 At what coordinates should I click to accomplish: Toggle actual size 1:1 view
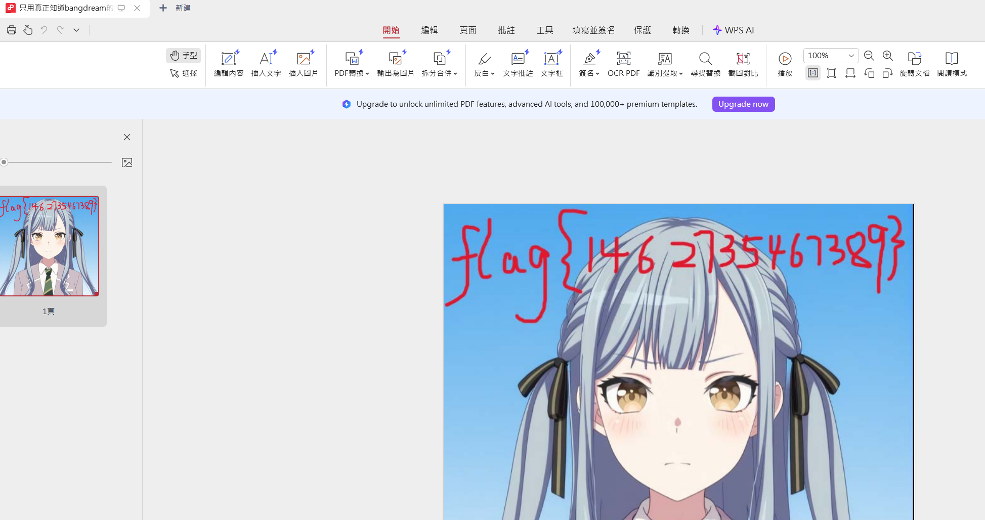click(x=813, y=73)
